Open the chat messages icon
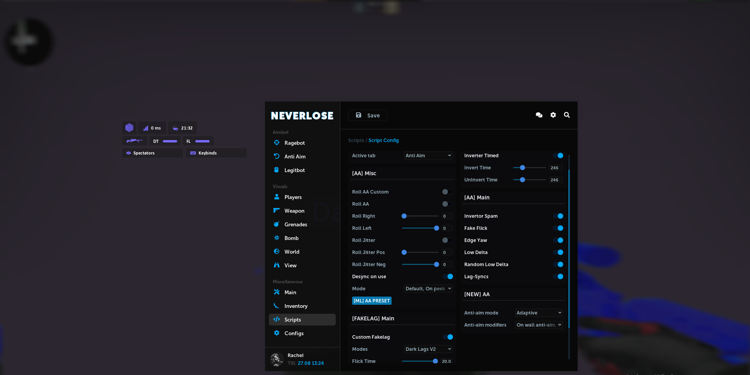Image resolution: width=750 pixels, height=375 pixels. 539,115
